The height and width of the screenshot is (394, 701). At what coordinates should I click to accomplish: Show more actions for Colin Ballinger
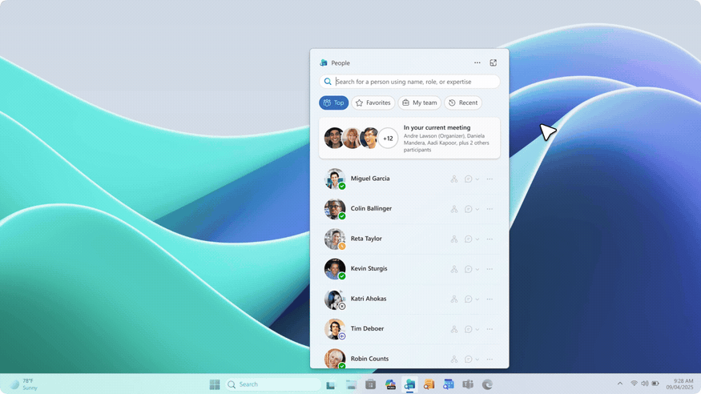(489, 209)
